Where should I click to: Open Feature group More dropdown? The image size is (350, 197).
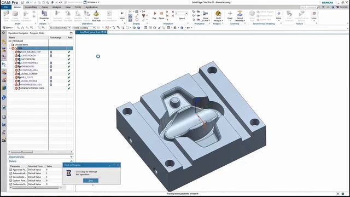314,16
